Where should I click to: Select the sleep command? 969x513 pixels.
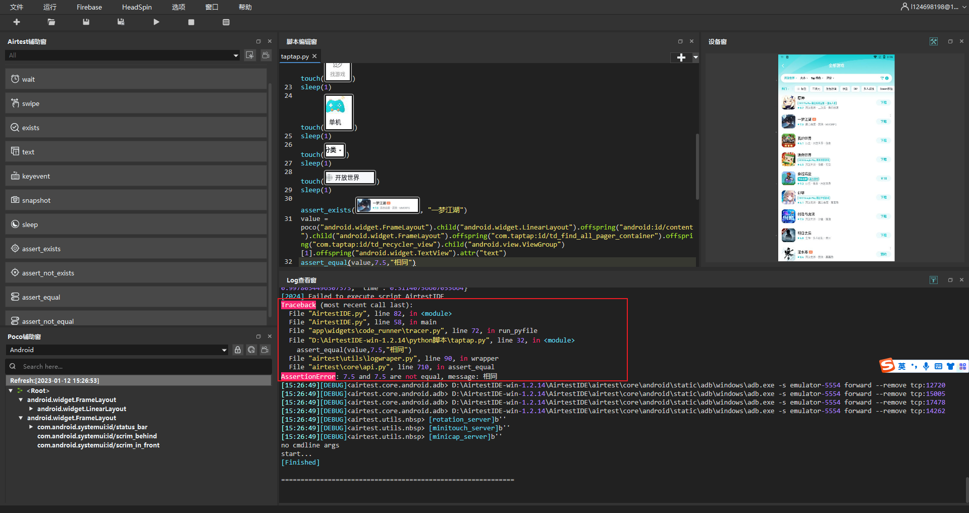[x=136, y=224]
